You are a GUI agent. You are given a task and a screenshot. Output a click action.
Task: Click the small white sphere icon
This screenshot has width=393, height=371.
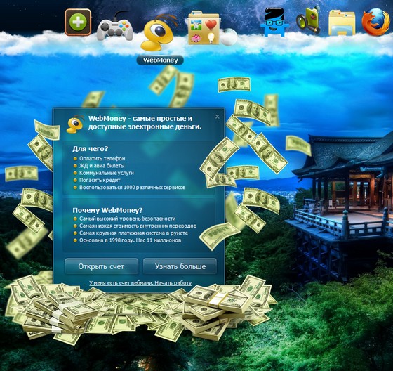[229, 37]
